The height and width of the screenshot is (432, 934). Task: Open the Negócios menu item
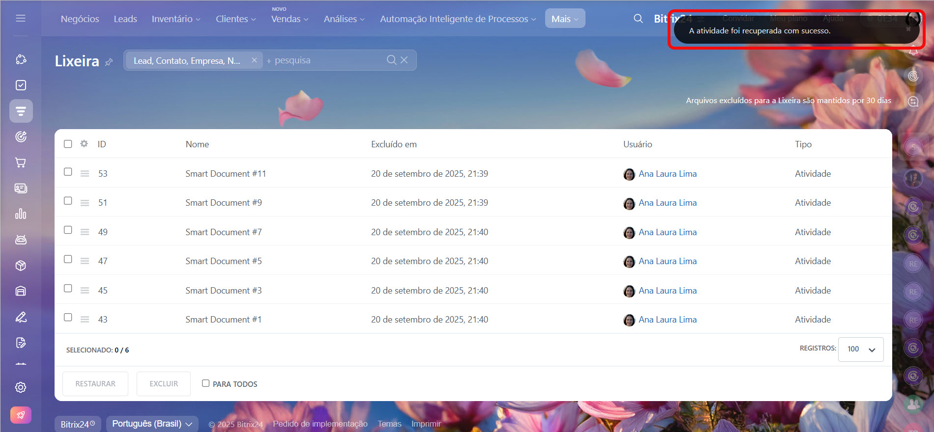[x=80, y=19]
